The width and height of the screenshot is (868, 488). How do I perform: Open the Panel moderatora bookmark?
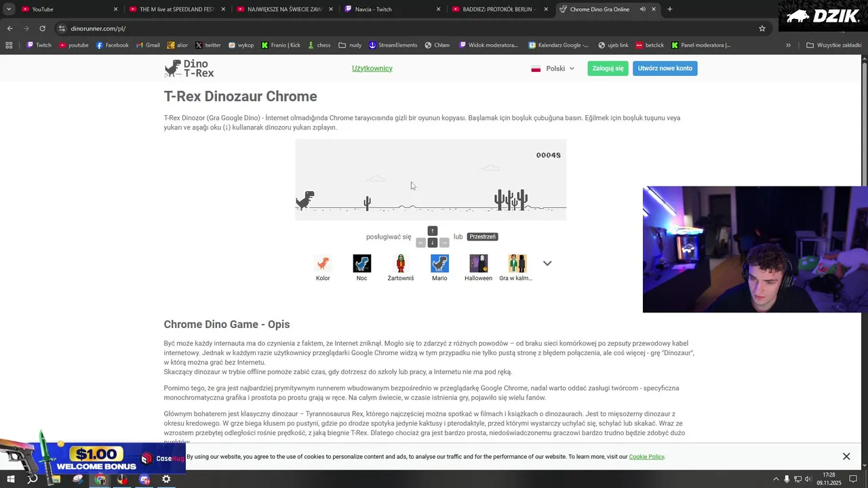[x=701, y=45]
